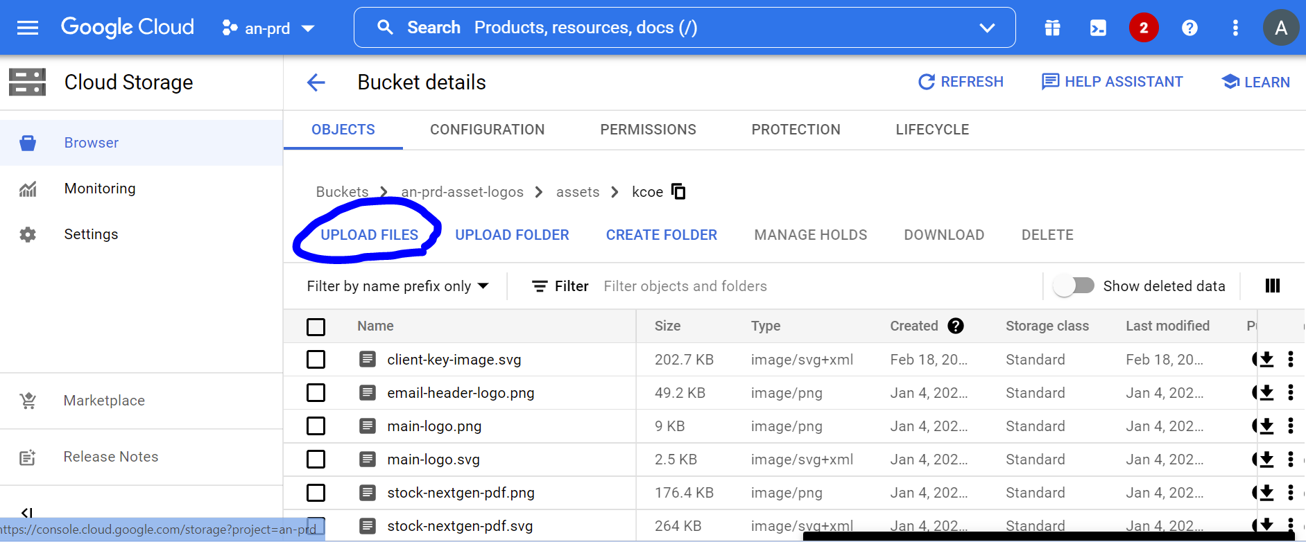Open Marketplace in the sidebar

(x=141, y=401)
